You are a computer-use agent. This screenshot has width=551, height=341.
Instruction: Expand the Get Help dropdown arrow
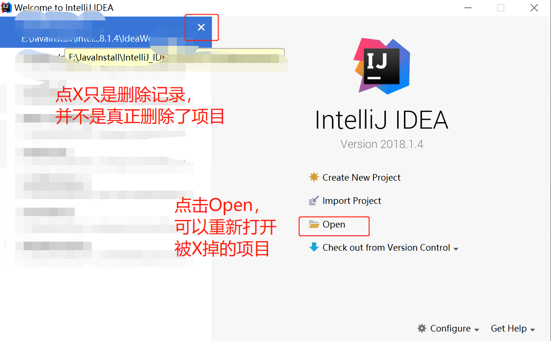[x=533, y=330]
